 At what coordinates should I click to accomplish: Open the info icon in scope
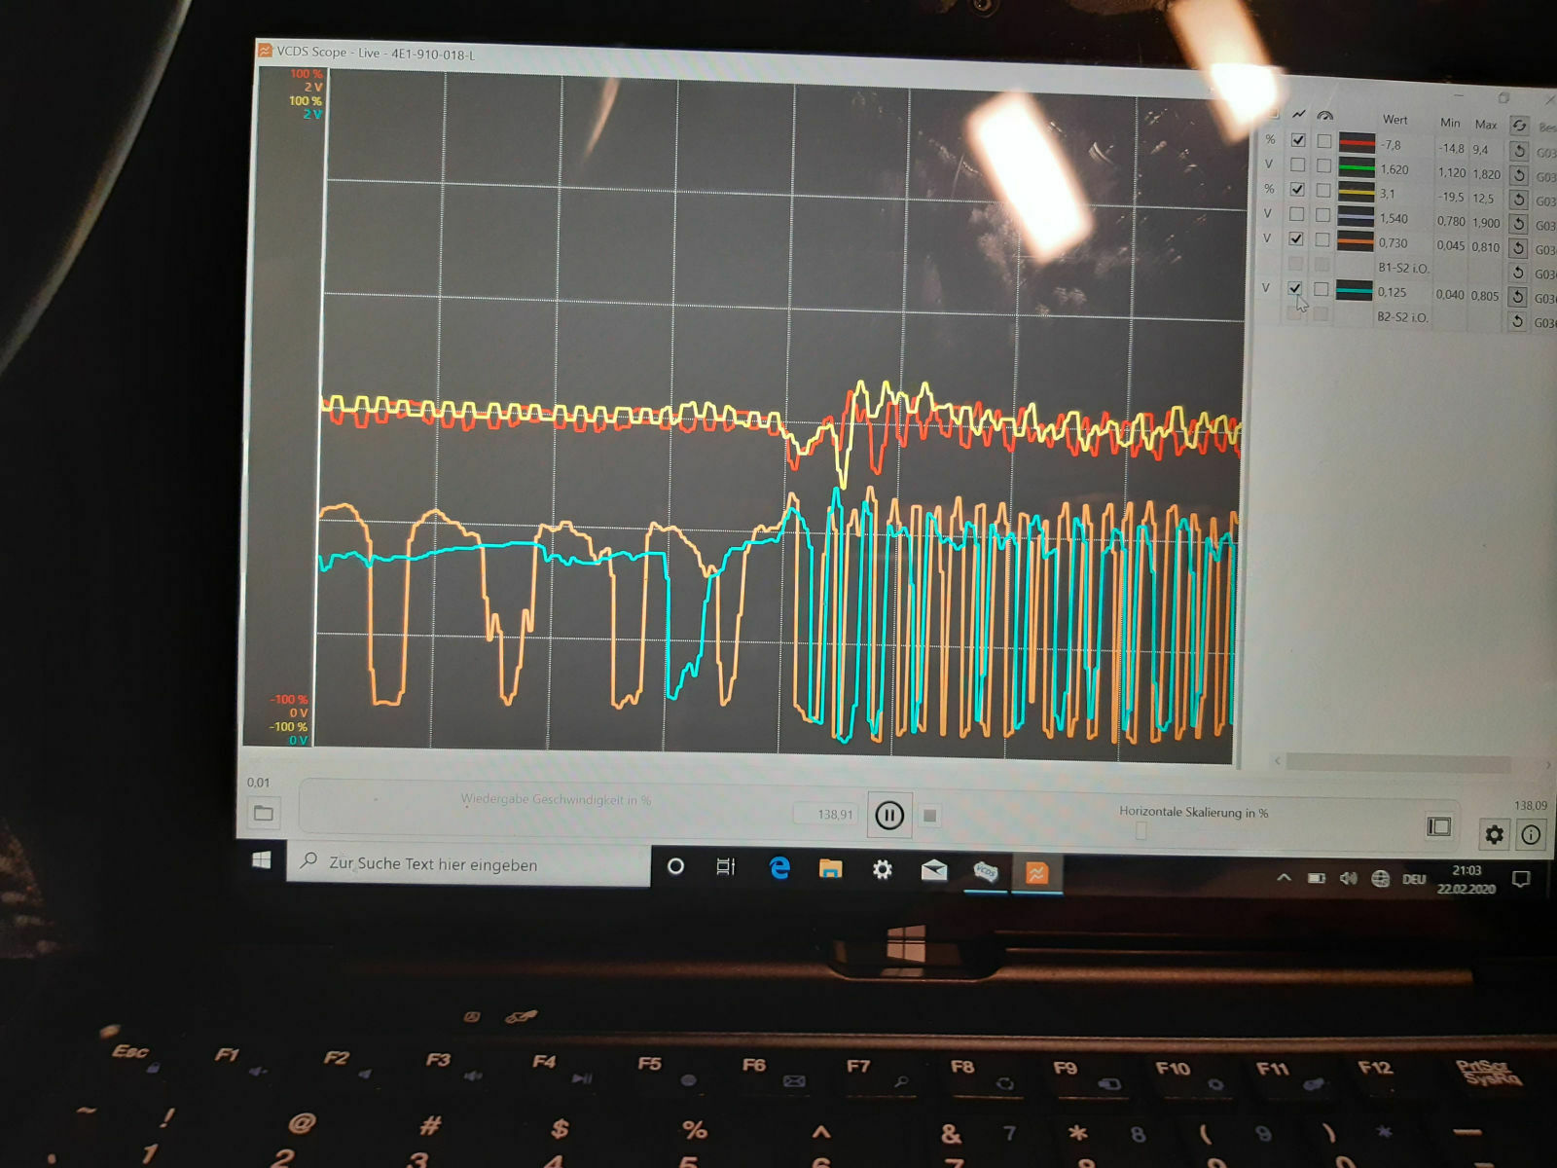pyautogui.click(x=1531, y=835)
